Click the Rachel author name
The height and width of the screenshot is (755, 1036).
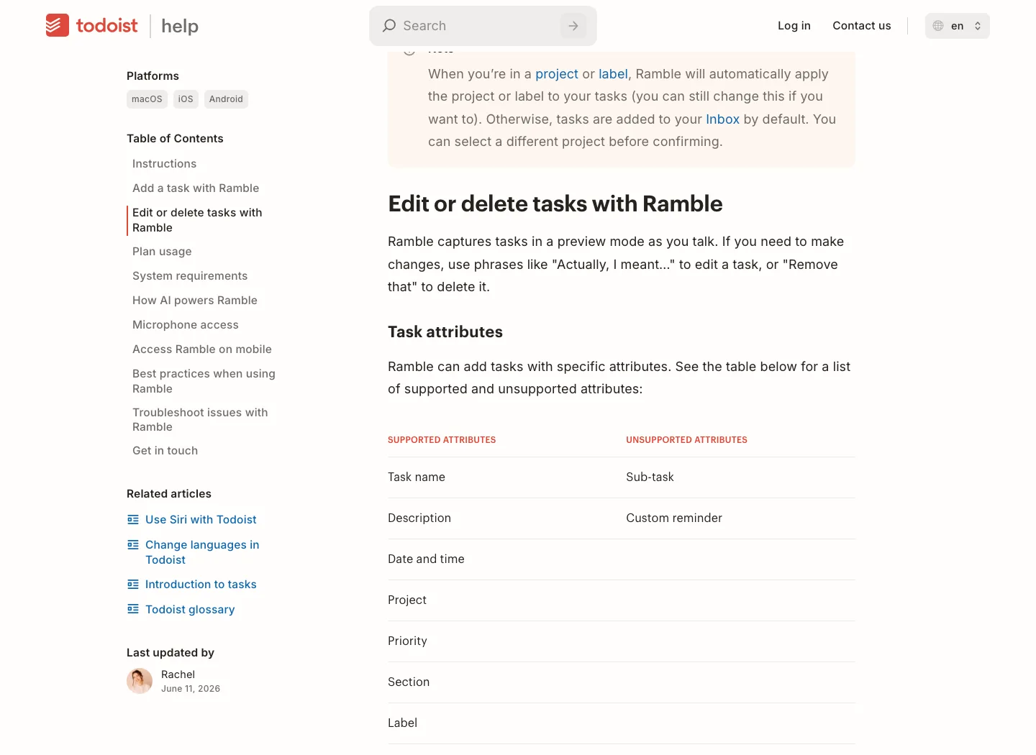[x=178, y=674]
